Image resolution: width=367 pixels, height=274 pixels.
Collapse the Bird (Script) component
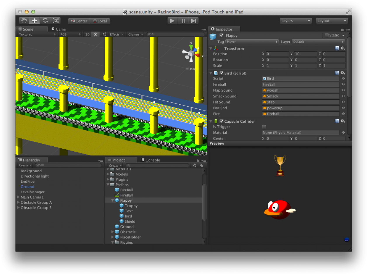(211, 73)
